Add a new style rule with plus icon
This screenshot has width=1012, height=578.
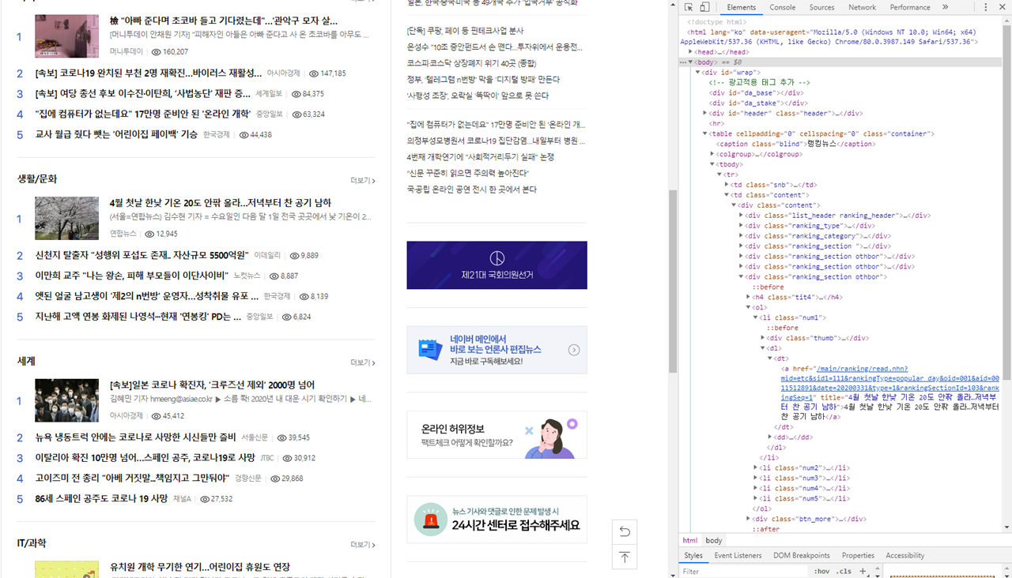pyautogui.click(x=863, y=571)
